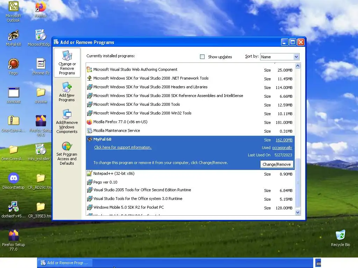Select Windows Mobile 5.0 SDK R2 icon

(x=89, y=207)
